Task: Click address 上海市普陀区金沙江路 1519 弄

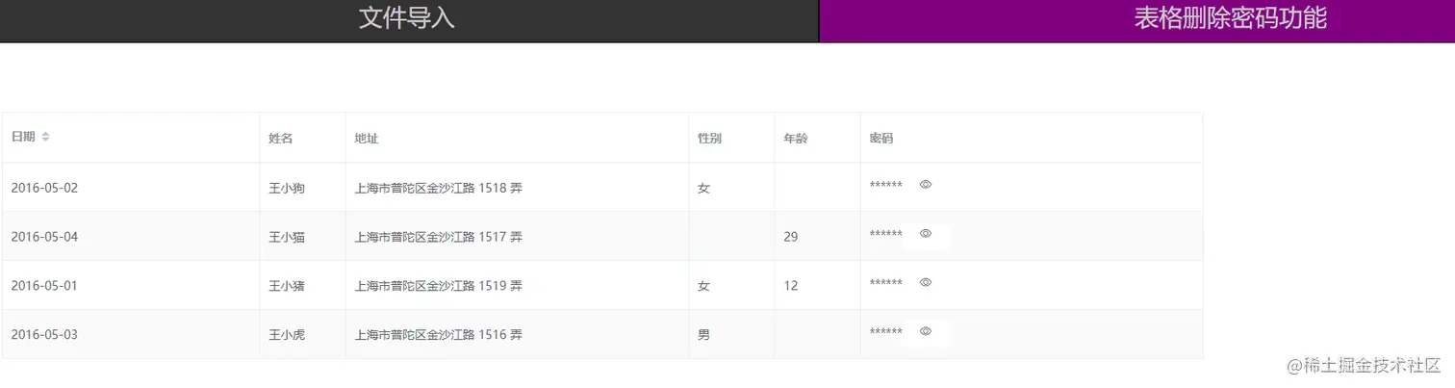Action: point(439,286)
